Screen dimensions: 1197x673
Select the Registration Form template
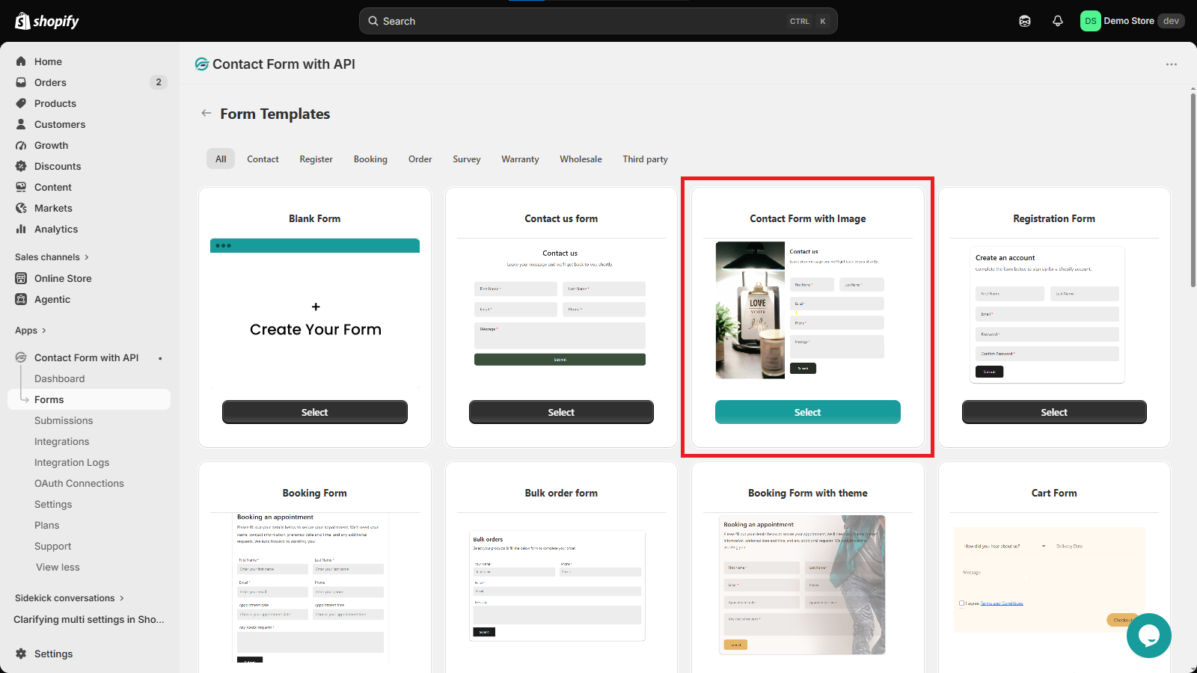(x=1054, y=412)
